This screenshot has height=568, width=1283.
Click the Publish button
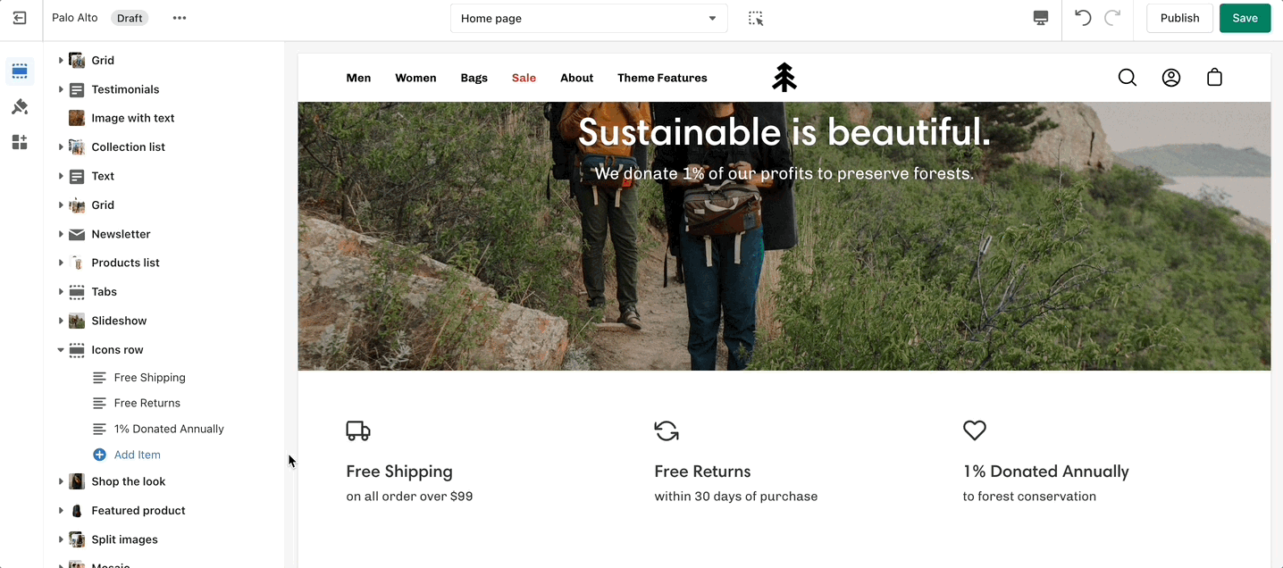pyautogui.click(x=1179, y=18)
